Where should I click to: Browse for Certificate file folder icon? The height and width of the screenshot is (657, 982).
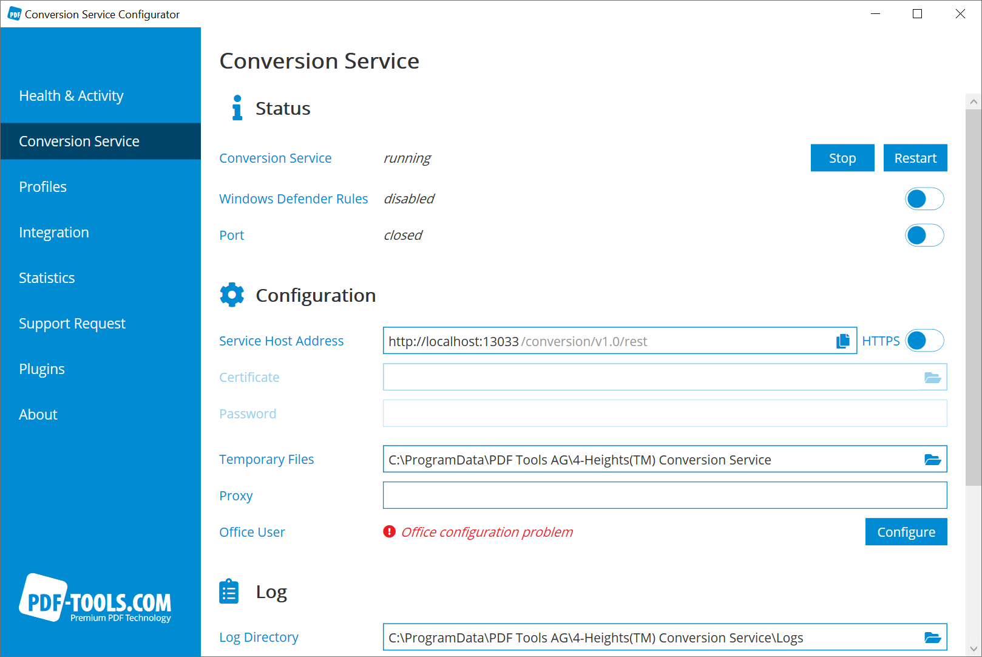coord(932,378)
